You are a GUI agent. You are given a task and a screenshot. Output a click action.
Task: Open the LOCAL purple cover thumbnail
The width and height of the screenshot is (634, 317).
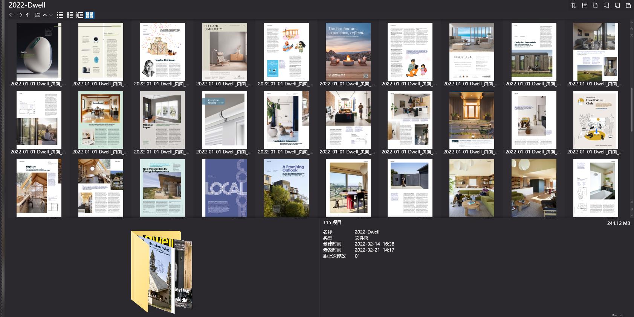pyautogui.click(x=225, y=188)
